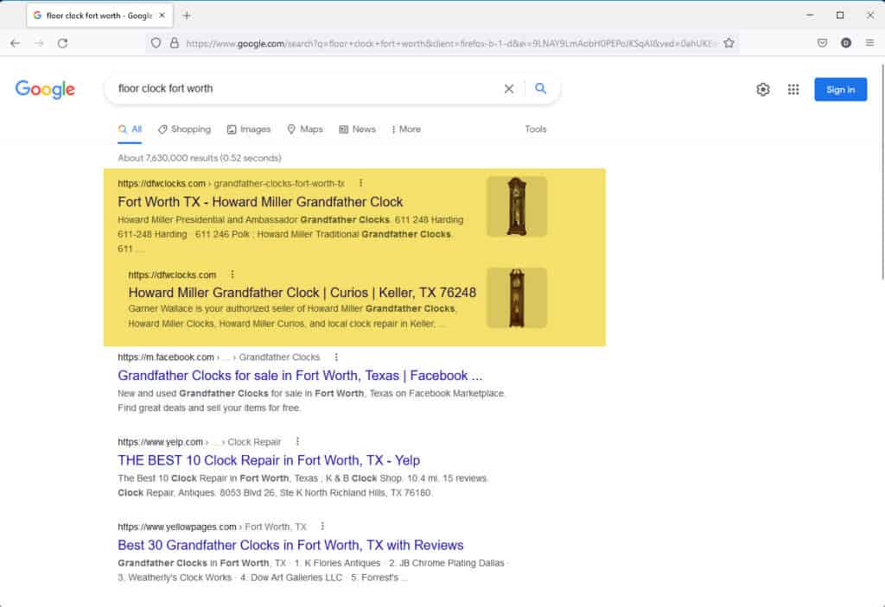Image resolution: width=885 pixels, height=607 pixels.
Task: Open the Pocket save icon
Action: point(823,43)
